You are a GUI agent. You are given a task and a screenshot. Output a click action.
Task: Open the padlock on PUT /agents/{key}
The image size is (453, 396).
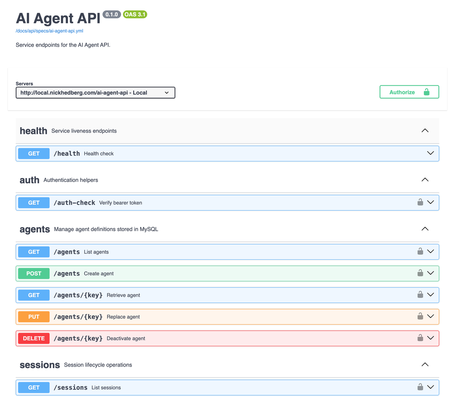click(x=420, y=316)
